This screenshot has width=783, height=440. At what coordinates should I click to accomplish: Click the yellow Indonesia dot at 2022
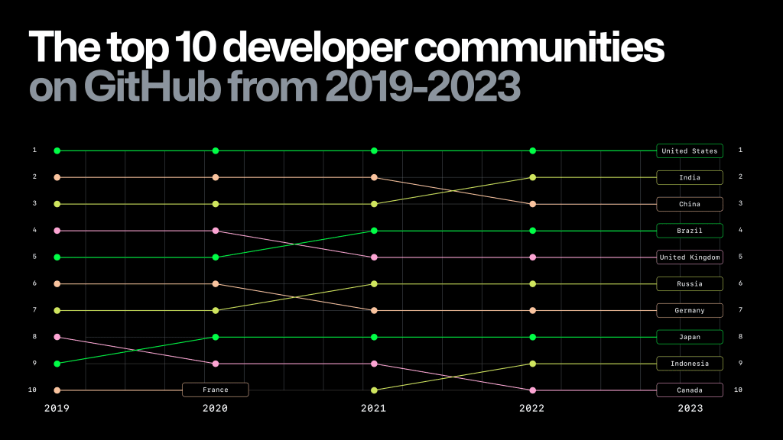click(x=531, y=363)
